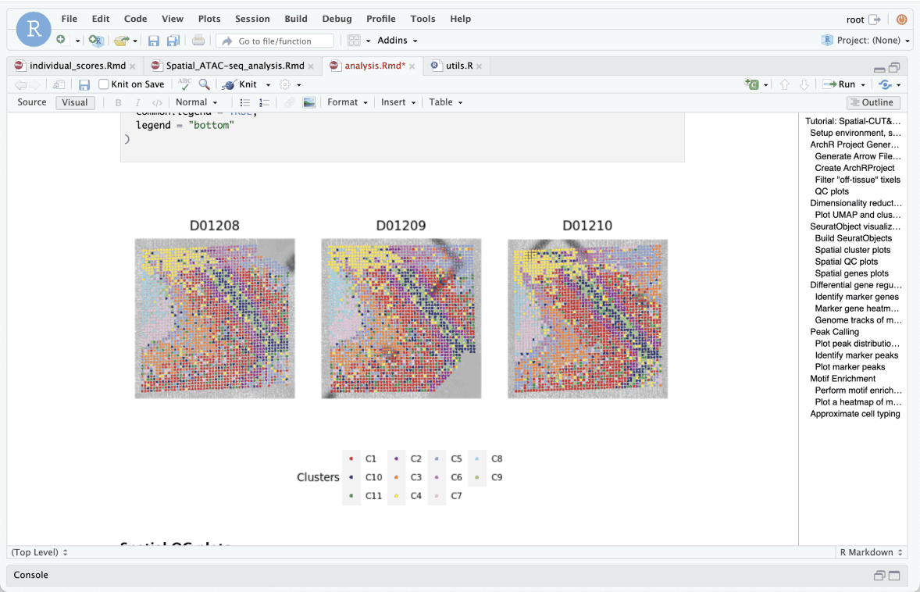The height and width of the screenshot is (592, 920).
Task: Switch to Source editor mode
Action: click(32, 102)
